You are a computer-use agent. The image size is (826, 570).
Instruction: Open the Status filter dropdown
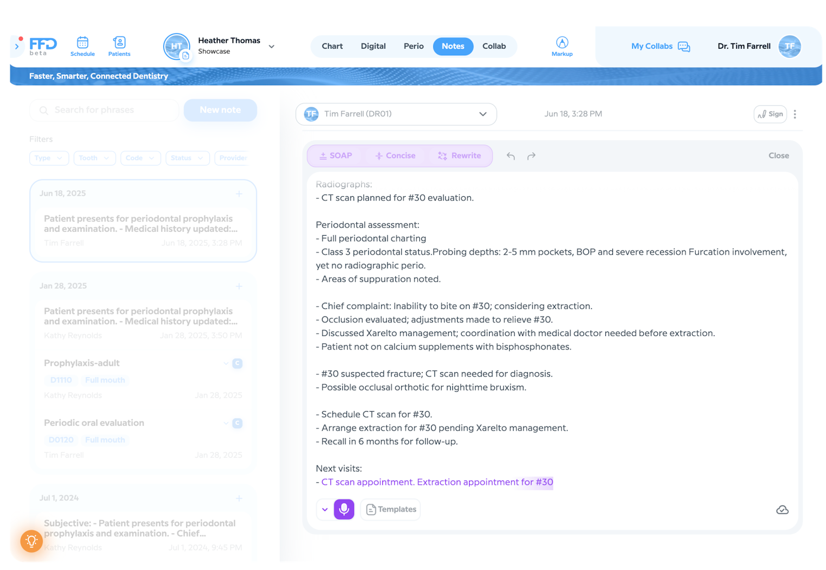click(187, 158)
